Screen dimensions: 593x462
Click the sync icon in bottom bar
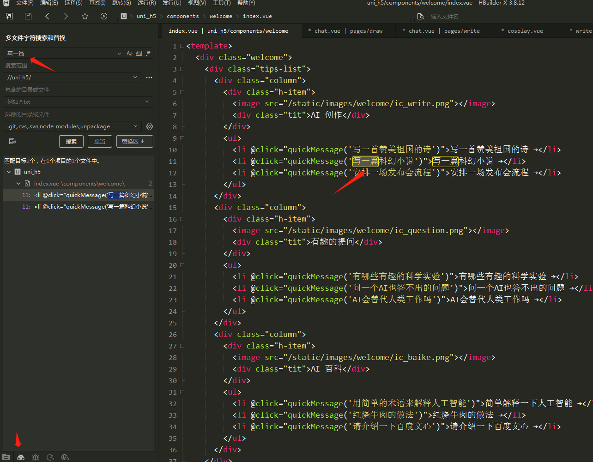click(x=50, y=457)
